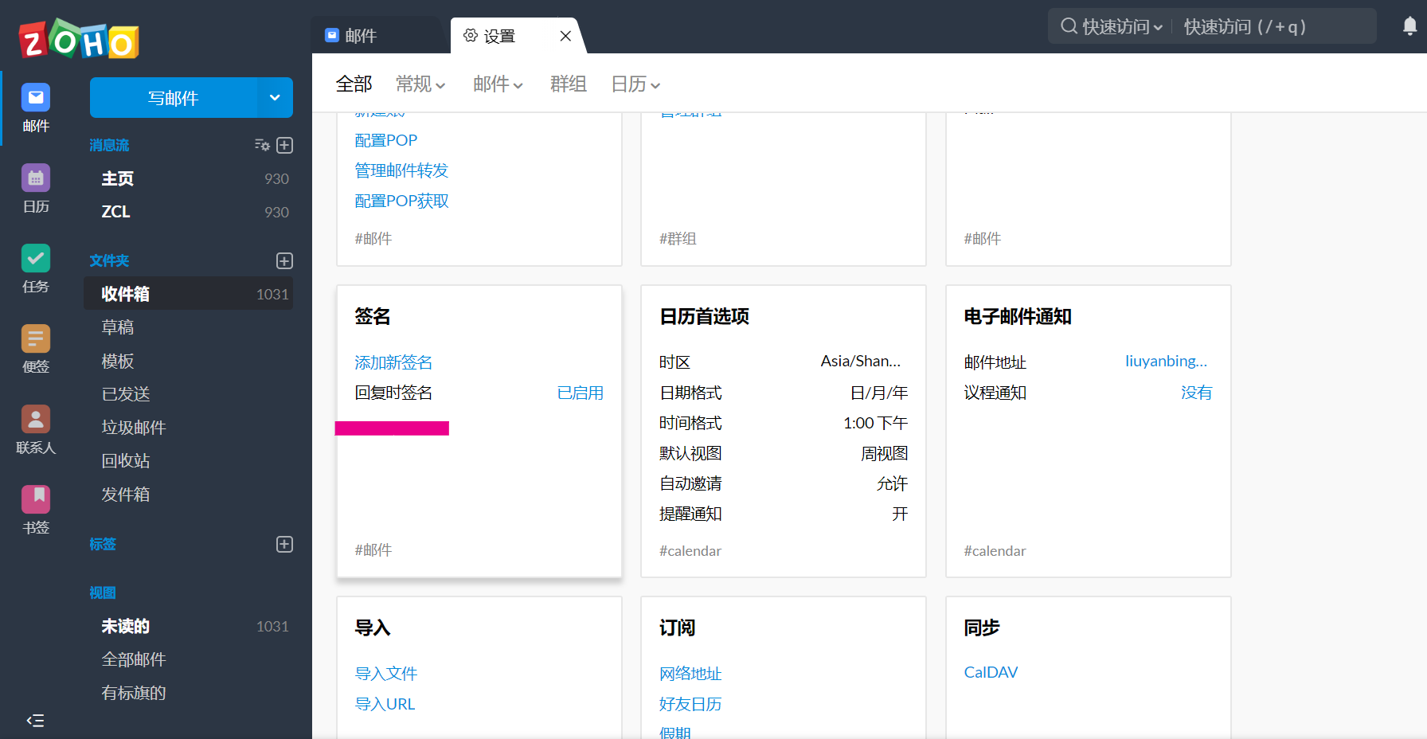
Task: Expand the 常规 settings dropdown
Action: 420,84
